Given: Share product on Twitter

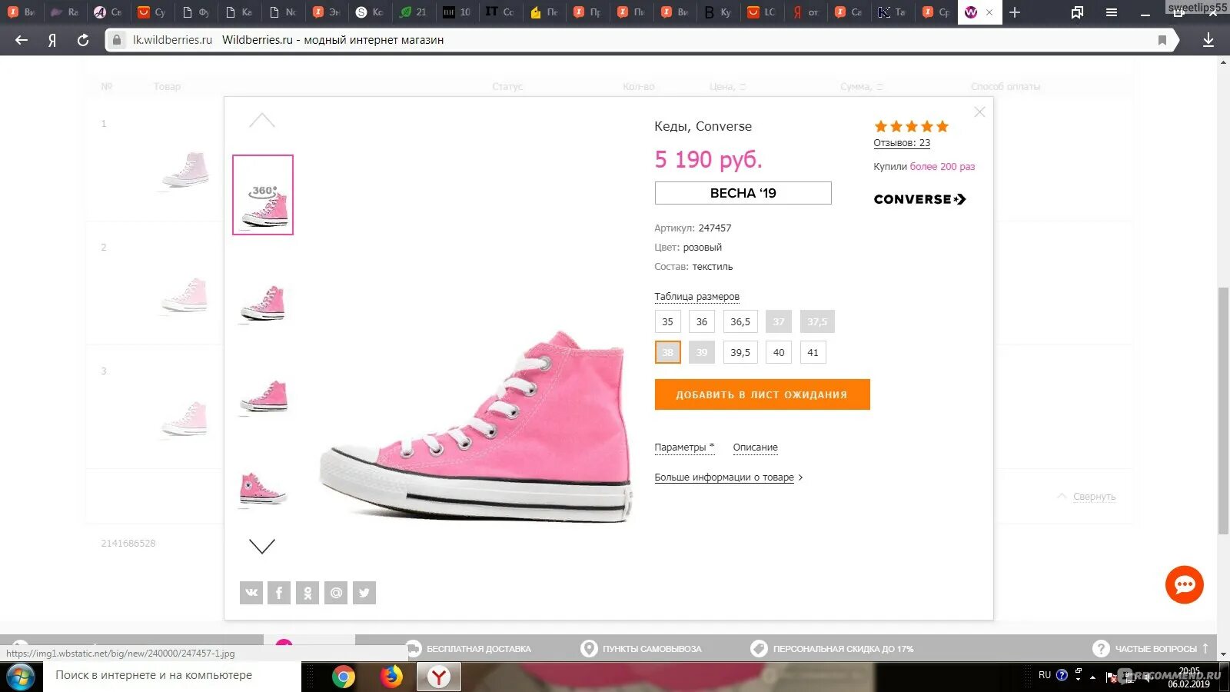Looking at the screenshot, I should 364,593.
